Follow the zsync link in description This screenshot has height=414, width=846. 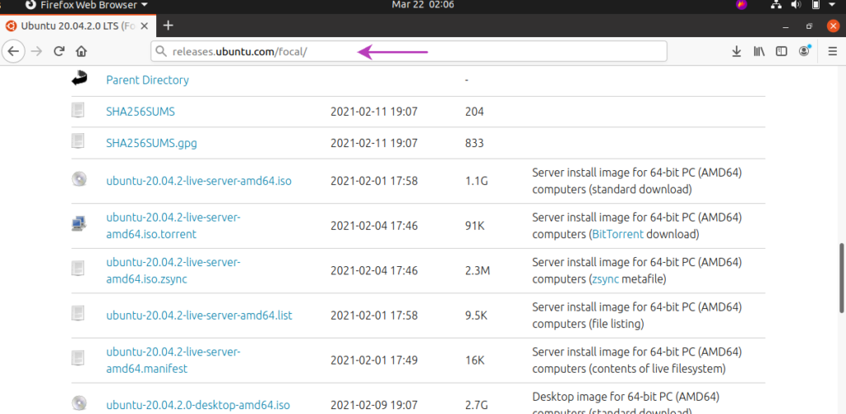click(606, 279)
